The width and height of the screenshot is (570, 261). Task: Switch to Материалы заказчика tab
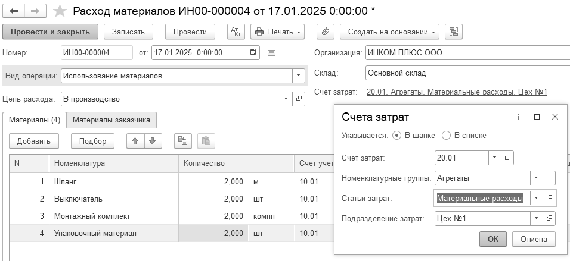point(111,120)
